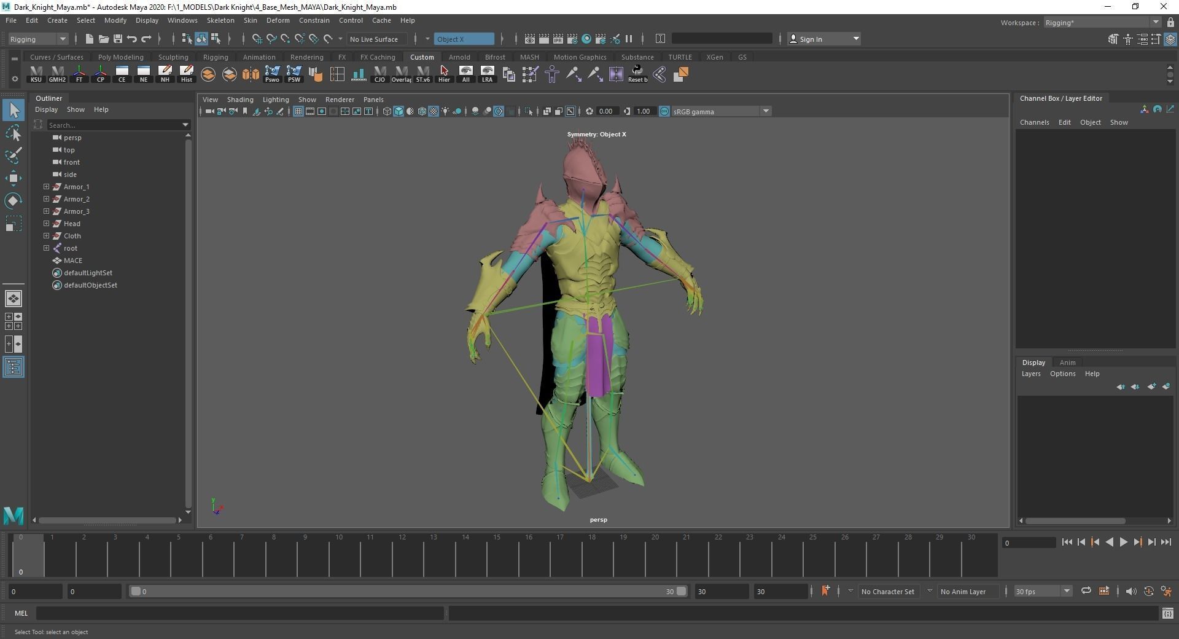Expand the Armor_1 node in Outliner
This screenshot has height=639, width=1179.
click(46, 186)
